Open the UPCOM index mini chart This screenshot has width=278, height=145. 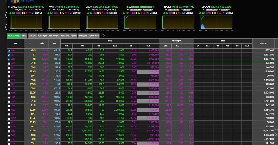coord(216,22)
